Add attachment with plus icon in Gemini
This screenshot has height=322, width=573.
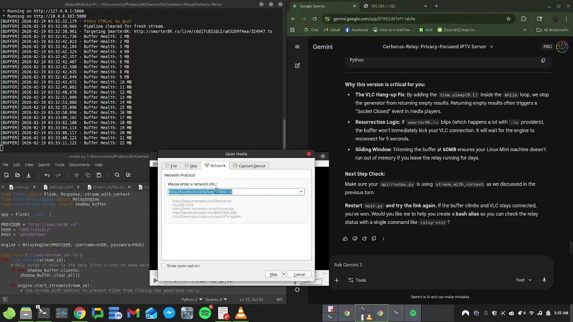(337, 280)
